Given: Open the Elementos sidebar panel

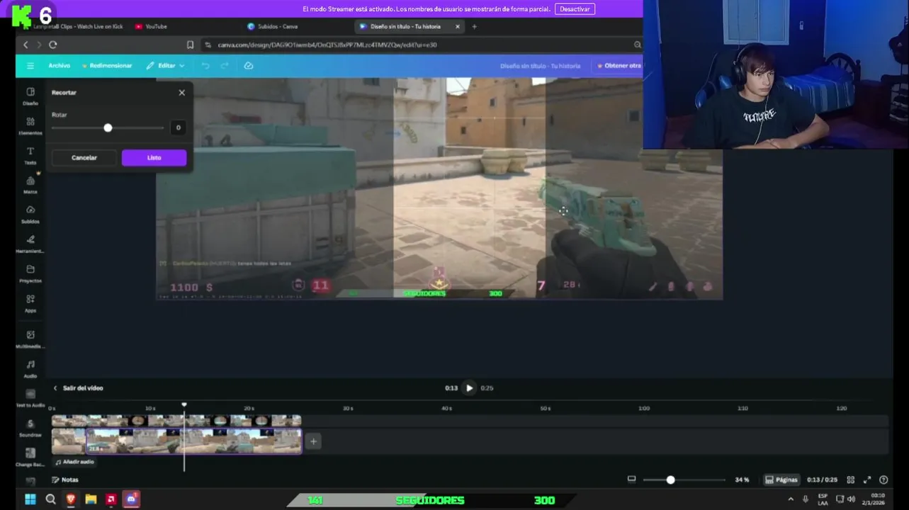Looking at the screenshot, I should (30, 126).
